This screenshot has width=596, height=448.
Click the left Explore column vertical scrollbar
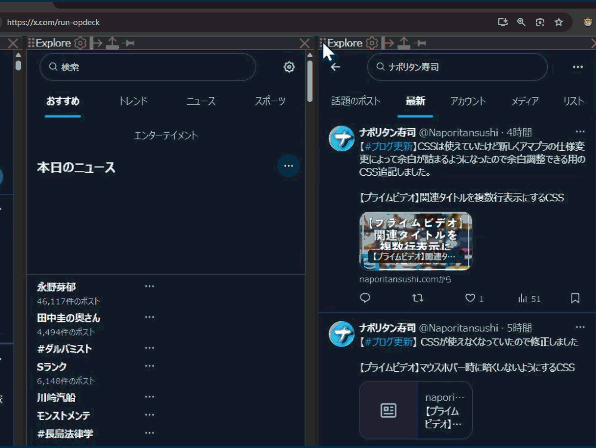click(310, 81)
